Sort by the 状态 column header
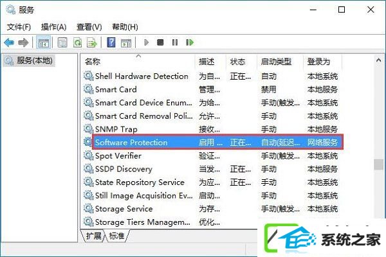This screenshot has width=386, height=257. [x=242, y=62]
